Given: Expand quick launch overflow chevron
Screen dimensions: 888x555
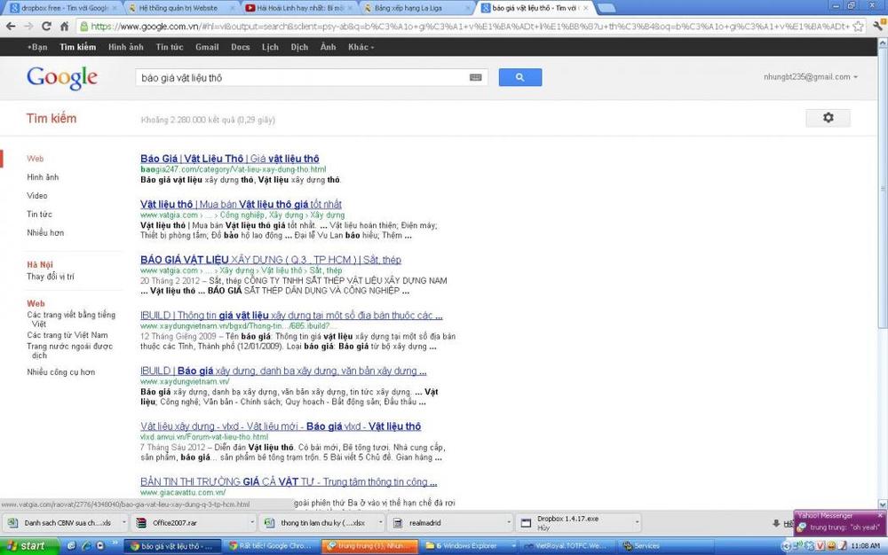Looking at the screenshot, I should [114, 543].
